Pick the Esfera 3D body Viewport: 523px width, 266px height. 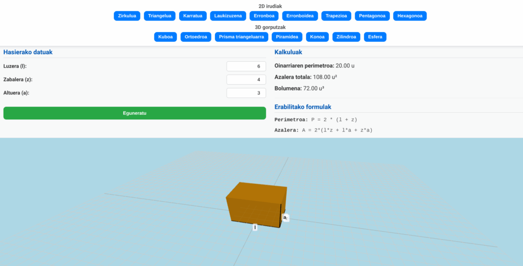tap(375, 37)
